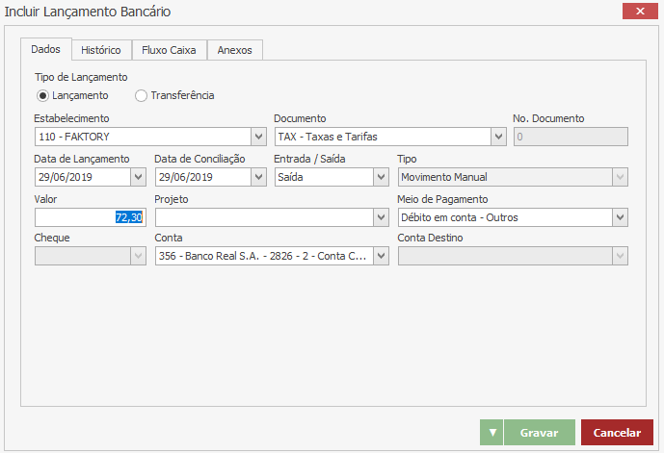Expand the Conta dropdown arrow
The width and height of the screenshot is (664, 453).
click(x=381, y=256)
